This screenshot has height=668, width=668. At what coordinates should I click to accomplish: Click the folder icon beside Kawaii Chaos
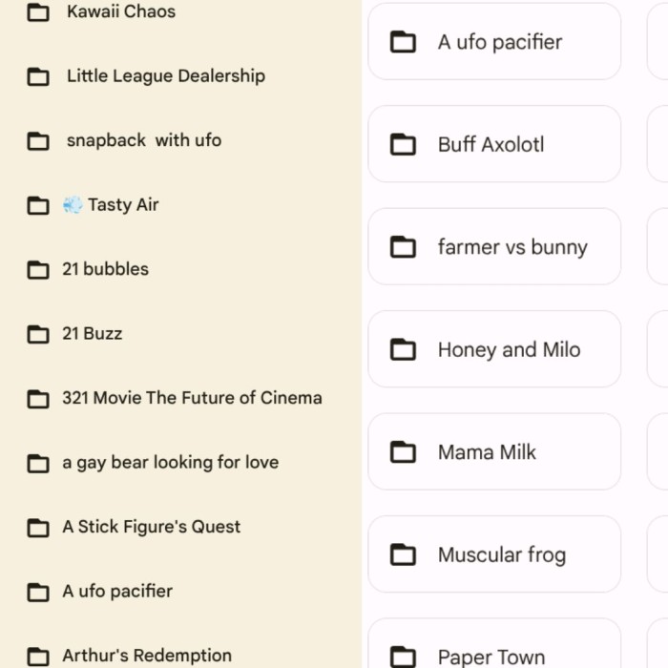point(38,12)
